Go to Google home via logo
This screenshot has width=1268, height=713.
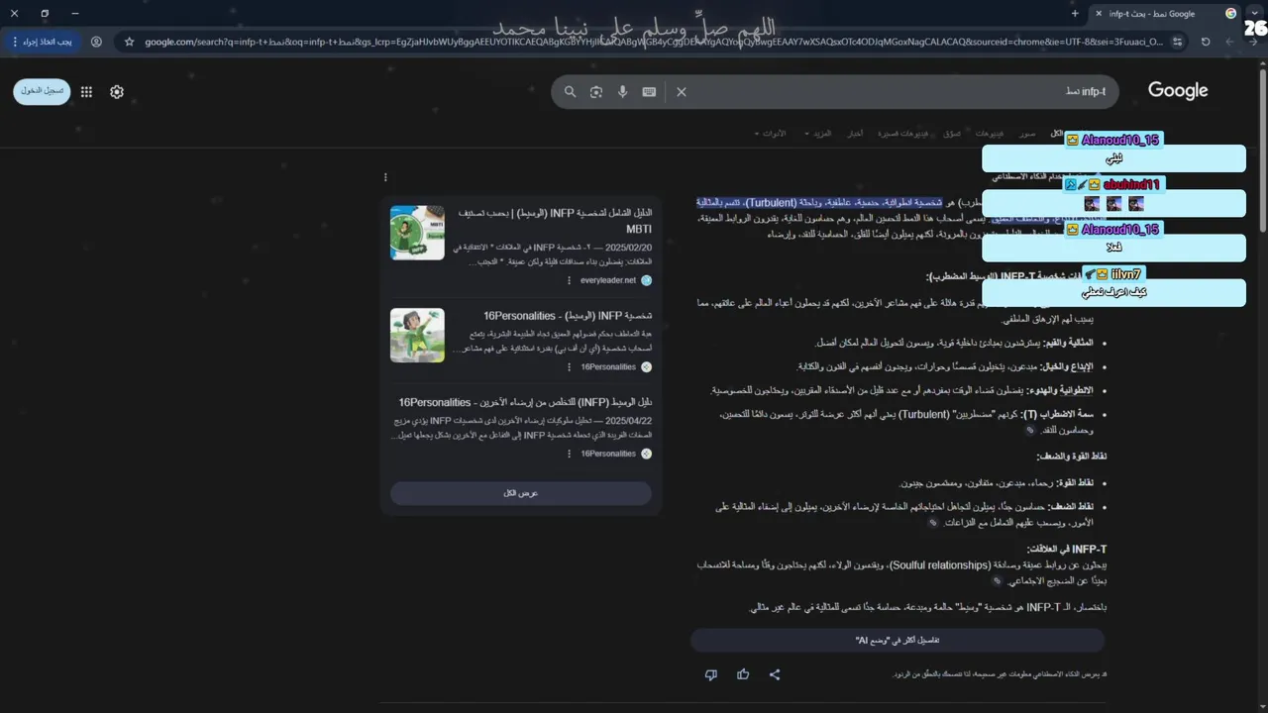[1178, 91]
